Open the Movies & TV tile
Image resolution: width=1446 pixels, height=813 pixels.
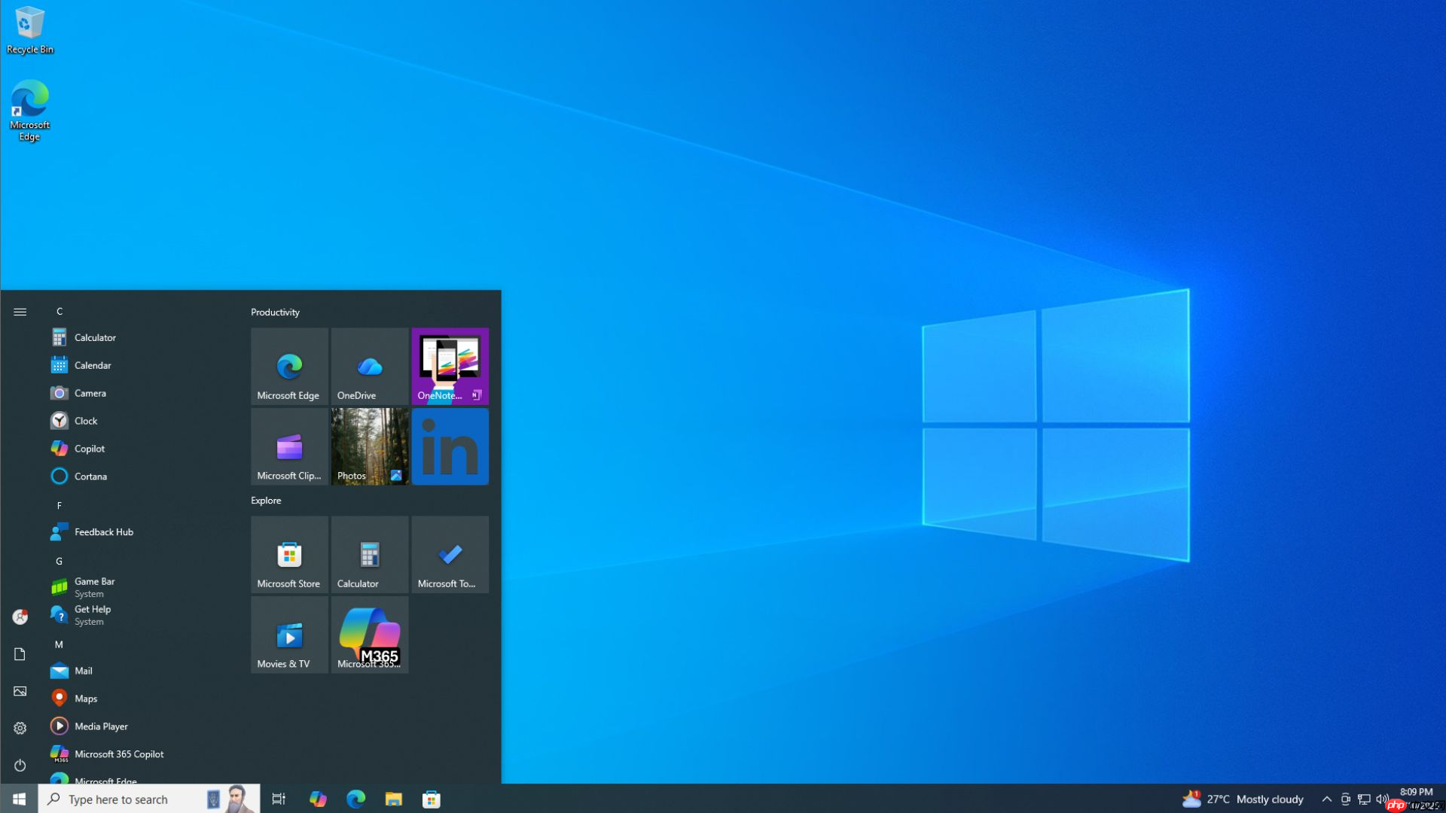[x=289, y=635]
